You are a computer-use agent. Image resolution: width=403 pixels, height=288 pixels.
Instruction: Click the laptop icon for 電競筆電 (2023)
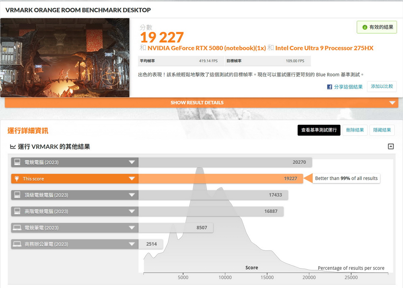[x=17, y=228]
